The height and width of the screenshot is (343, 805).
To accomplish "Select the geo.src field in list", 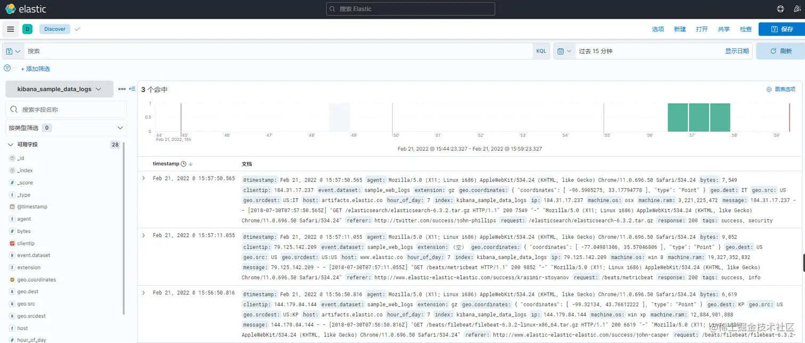I will 26,304.
